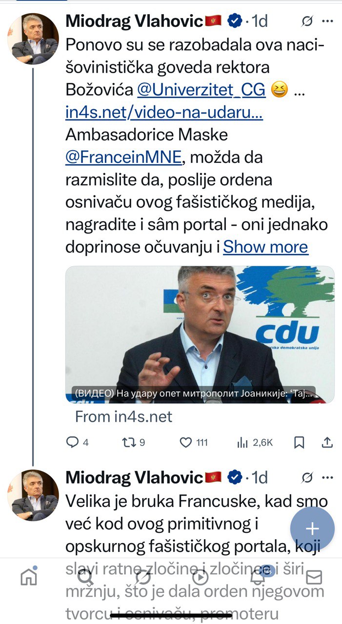Open more options for first tweet
Image resolution: width=342 pixels, height=624 pixels.
click(329, 21)
